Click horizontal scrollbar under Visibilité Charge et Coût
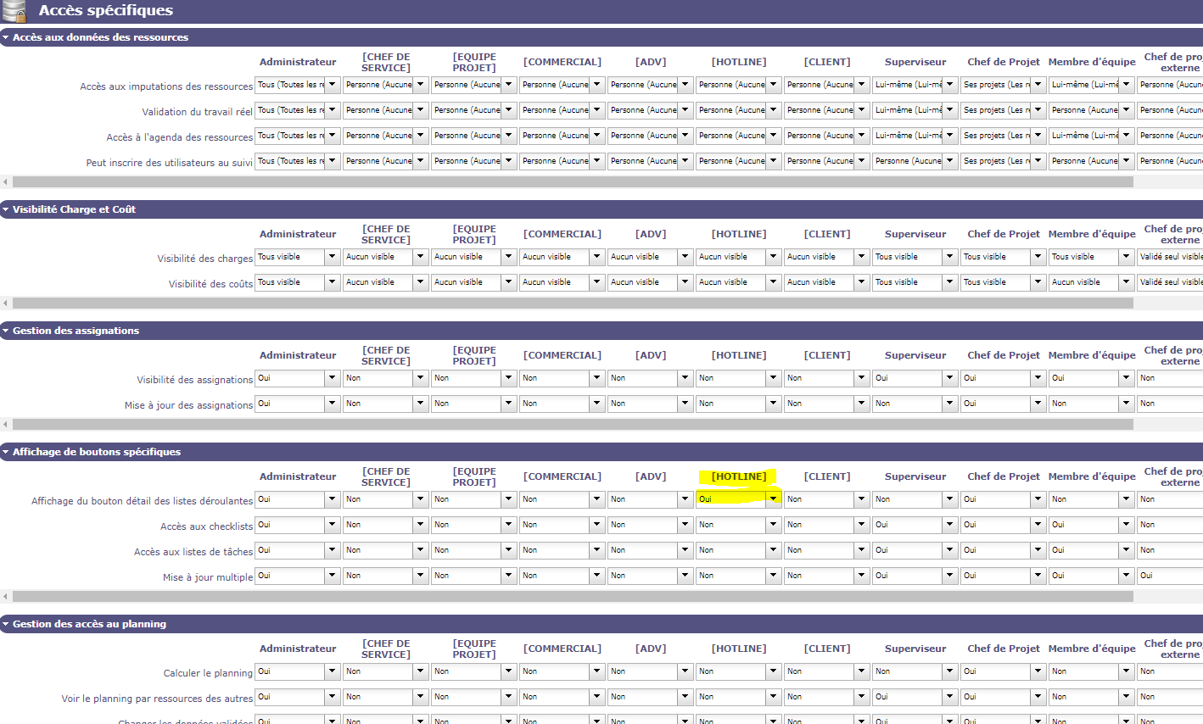1203x724 pixels. click(x=573, y=303)
